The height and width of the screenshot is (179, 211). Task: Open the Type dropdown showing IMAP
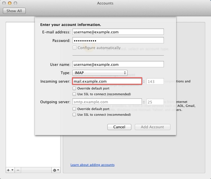click(x=100, y=73)
